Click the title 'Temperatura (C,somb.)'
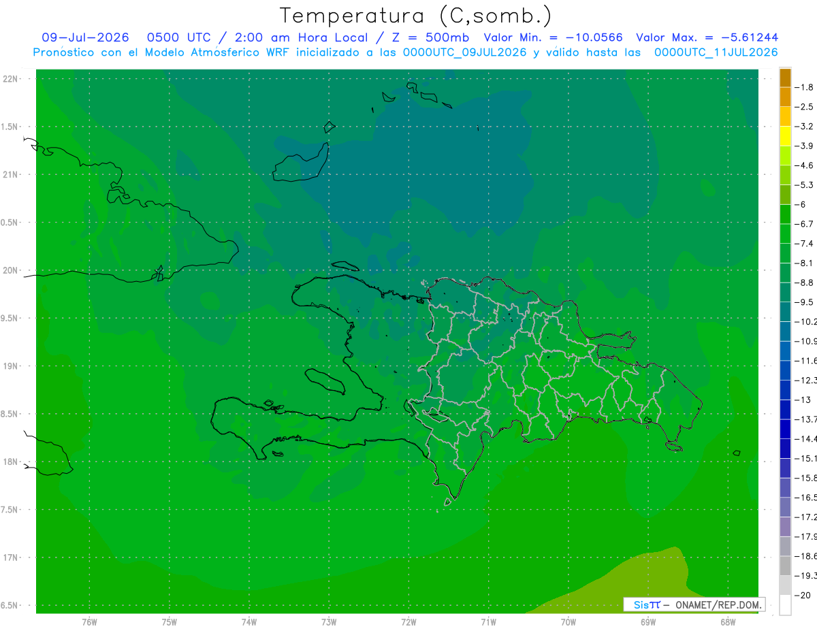 (416, 16)
